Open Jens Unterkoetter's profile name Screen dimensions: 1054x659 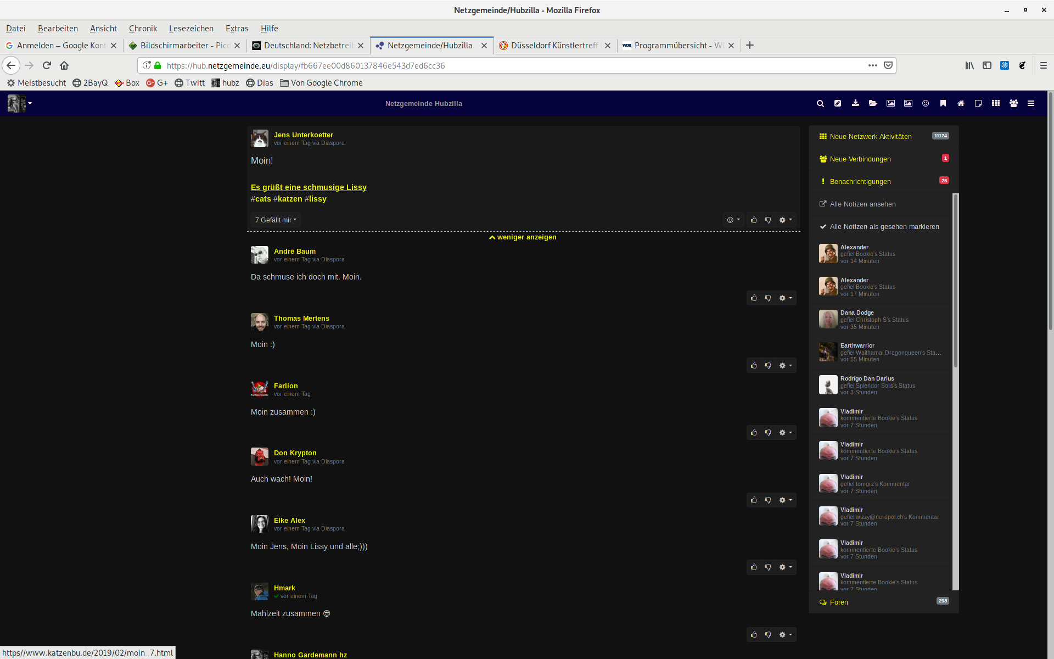[304, 135]
